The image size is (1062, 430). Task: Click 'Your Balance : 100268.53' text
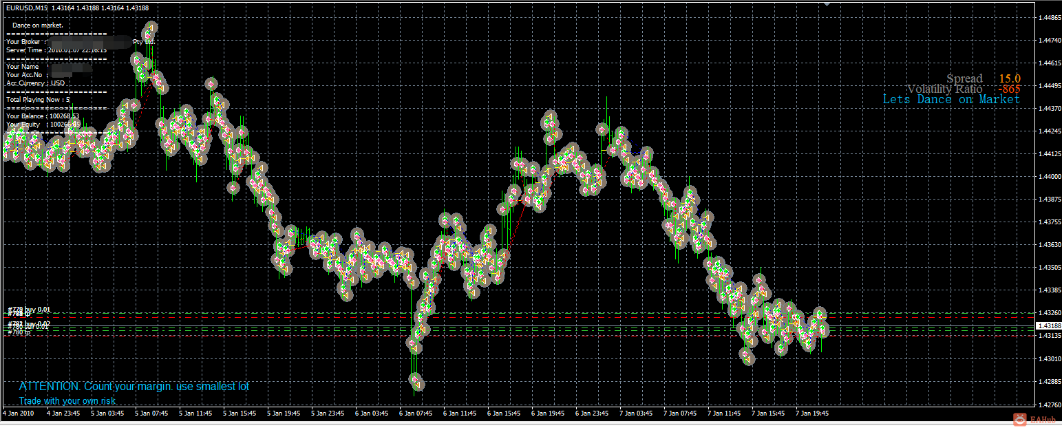43,116
